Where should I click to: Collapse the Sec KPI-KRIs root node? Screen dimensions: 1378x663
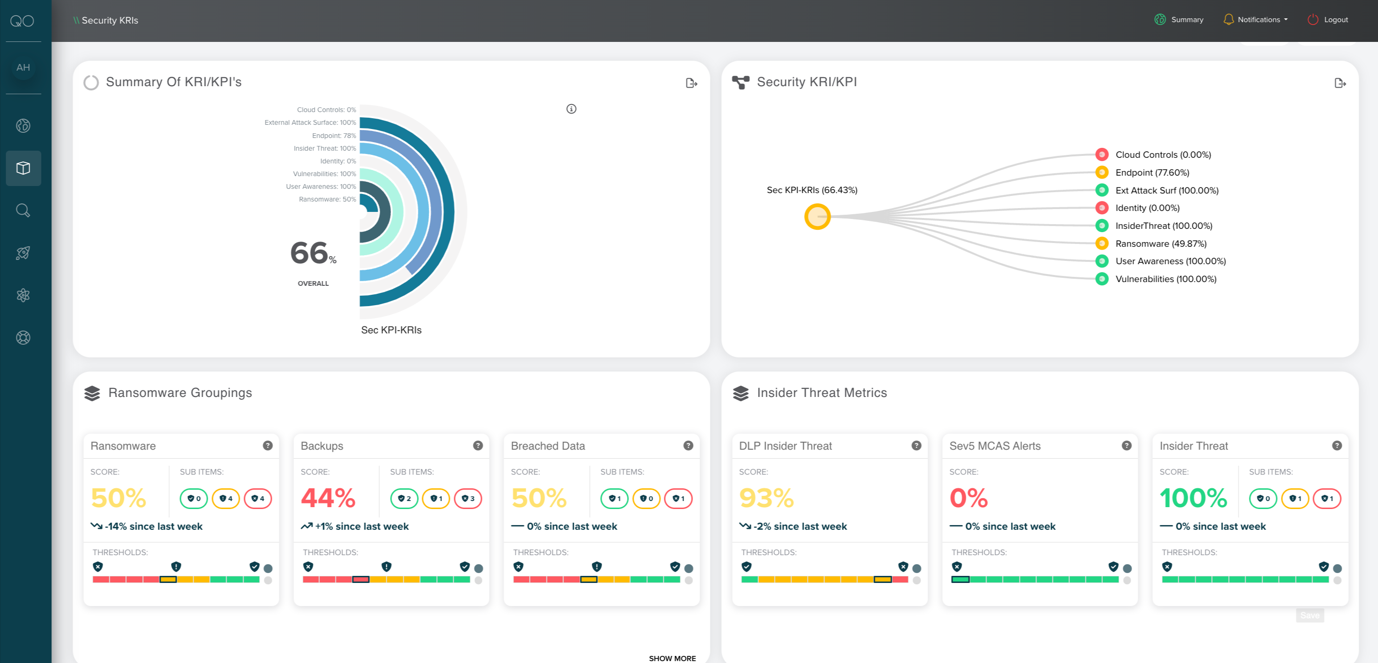click(817, 217)
